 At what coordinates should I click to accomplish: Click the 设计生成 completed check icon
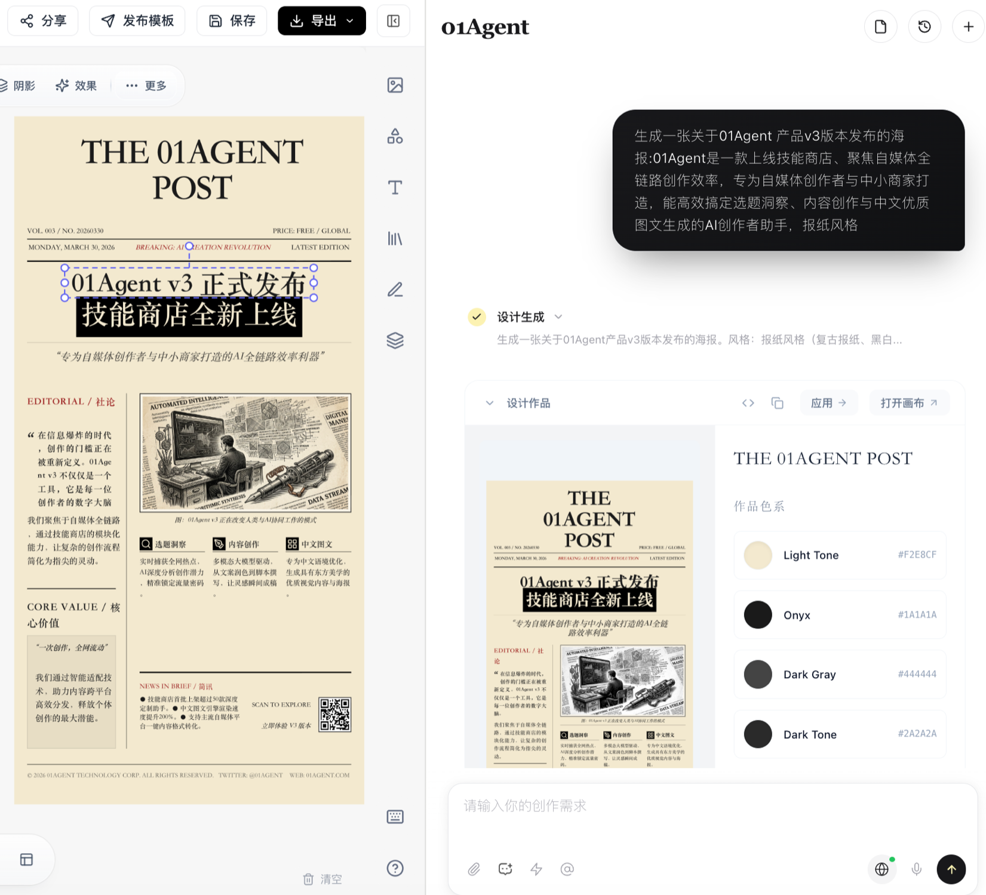pos(477,317)
